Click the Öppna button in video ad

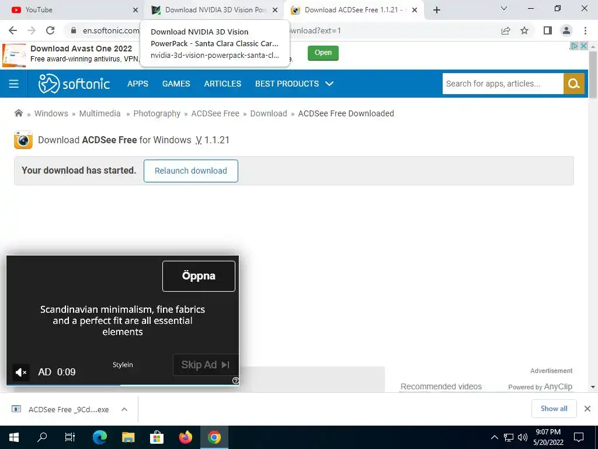(x=199, y=276)
